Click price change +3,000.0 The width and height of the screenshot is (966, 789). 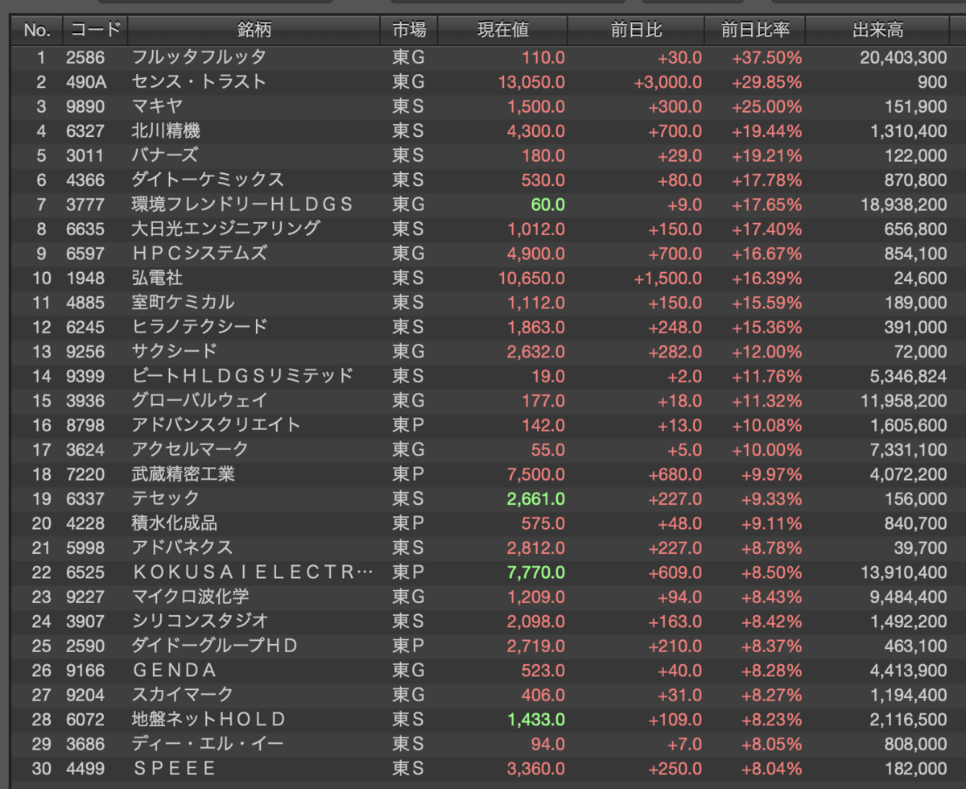point(667,82)
